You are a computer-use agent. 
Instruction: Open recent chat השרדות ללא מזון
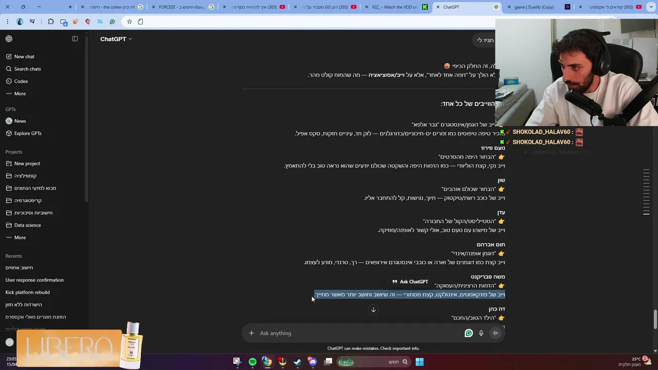point(24,305)
